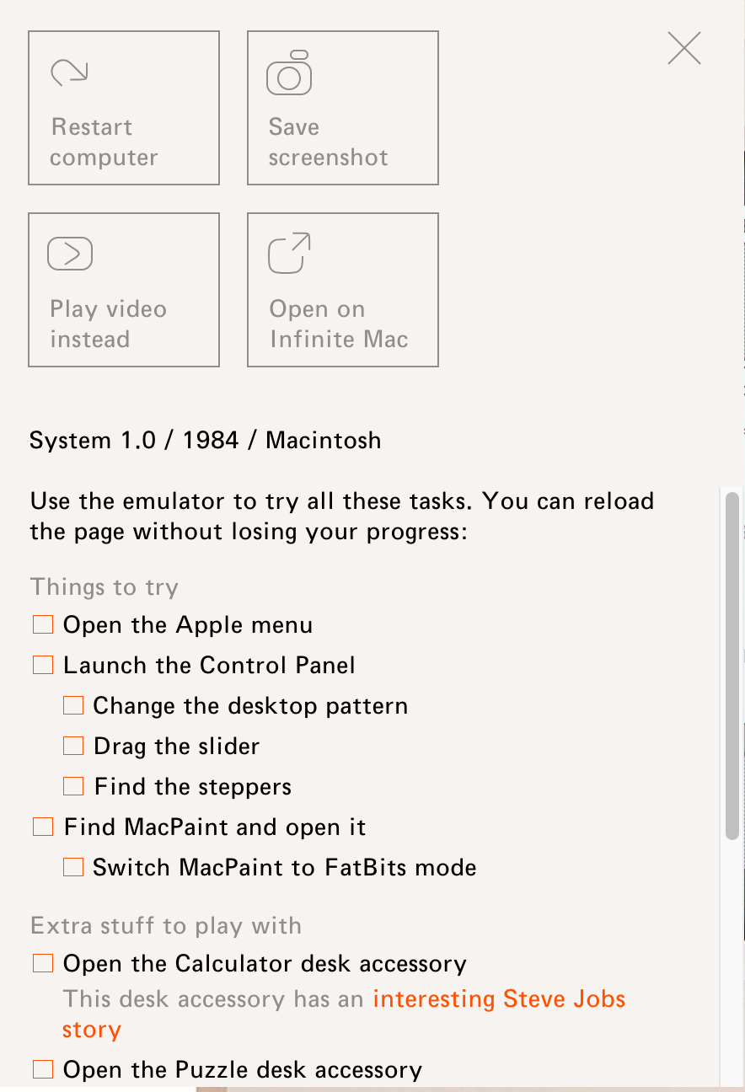The image size is (745, 1092).
Task: Check the Open the Apple menu box
Action: (x=43, y=624)
